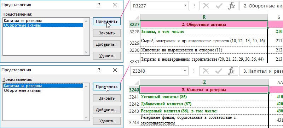Click the confirm checkmark icon in R3227 formula bar
Screen dimensions: 283x128
click(219, 6)
